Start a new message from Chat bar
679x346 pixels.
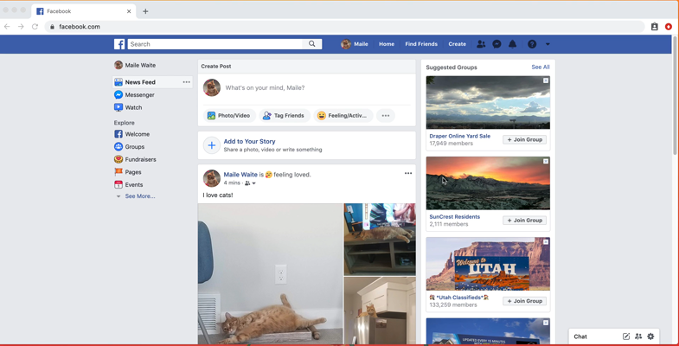click(x=626, y=336)
